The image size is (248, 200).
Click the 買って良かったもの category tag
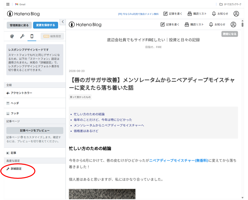80,97
